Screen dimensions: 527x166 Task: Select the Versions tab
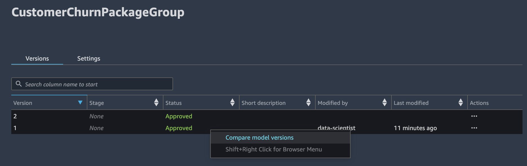37,58
